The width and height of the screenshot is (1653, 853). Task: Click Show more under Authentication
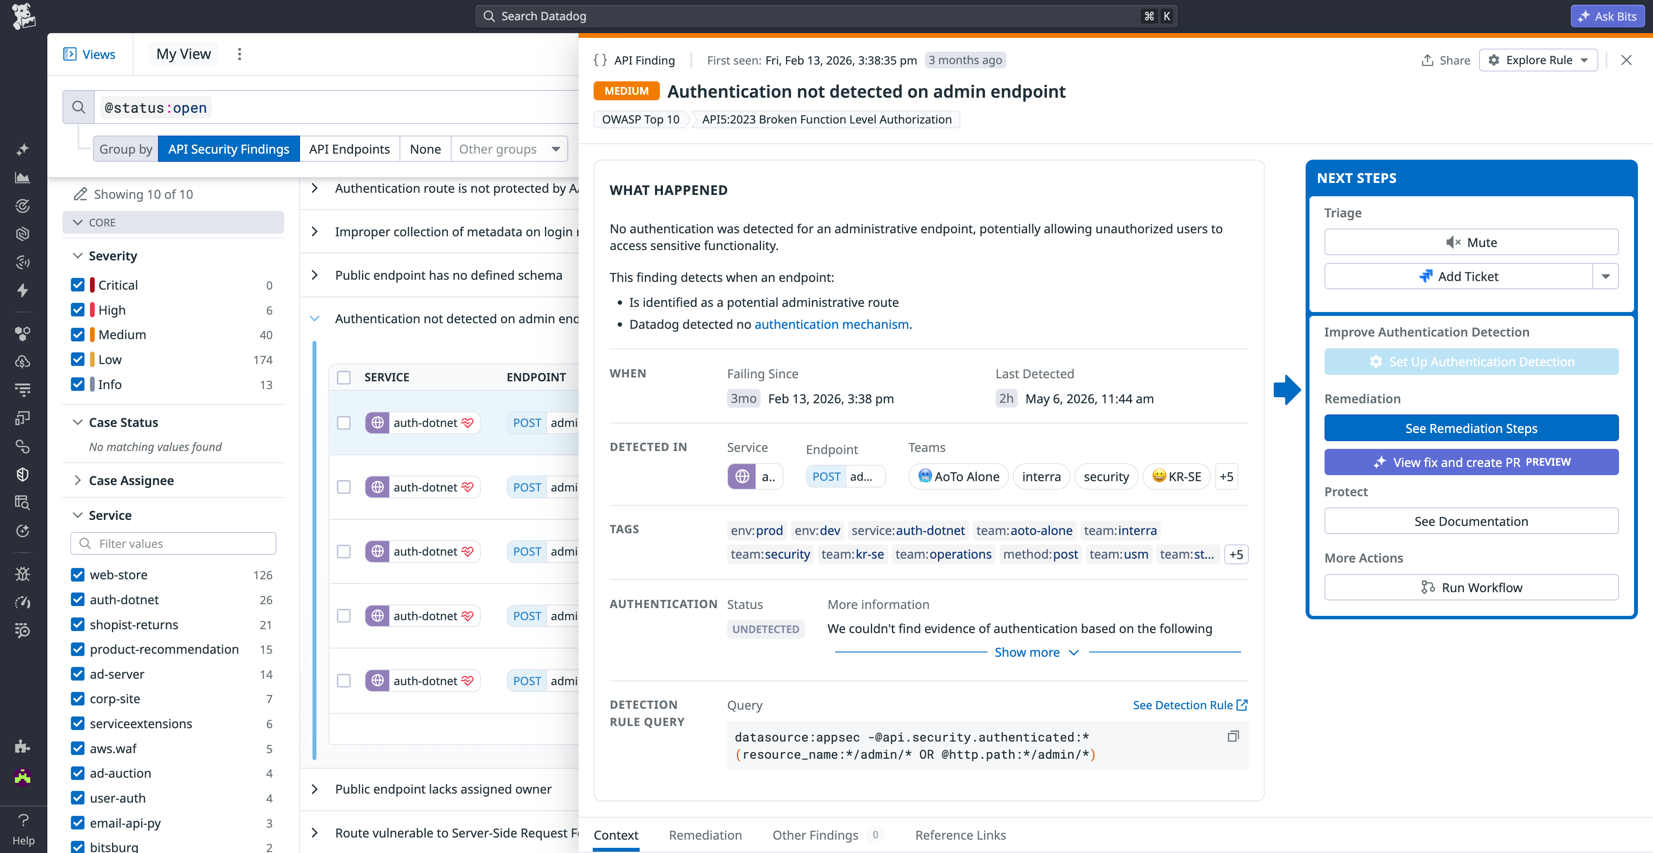(x=1037, y=652)
